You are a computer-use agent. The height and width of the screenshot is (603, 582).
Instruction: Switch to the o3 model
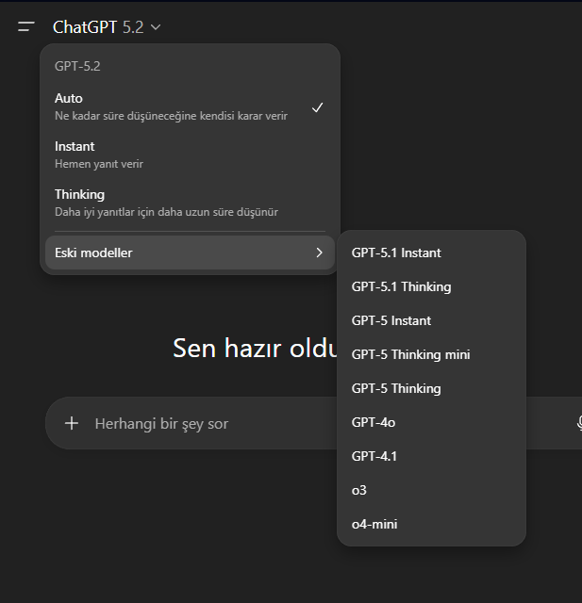tap(431, 490)
